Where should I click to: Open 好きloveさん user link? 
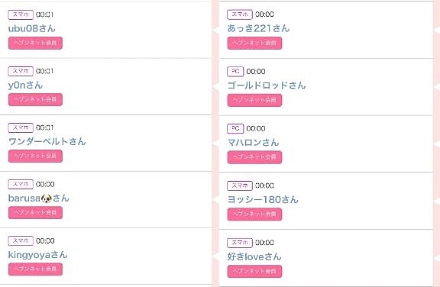pyautogui.click(x=254, y=256)
